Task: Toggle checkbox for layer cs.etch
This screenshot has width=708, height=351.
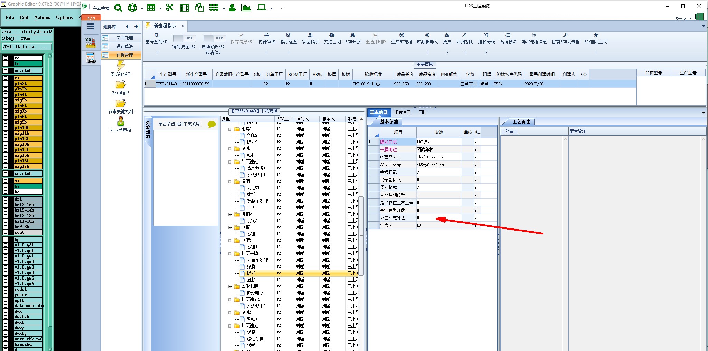Action: pos(6,71)
